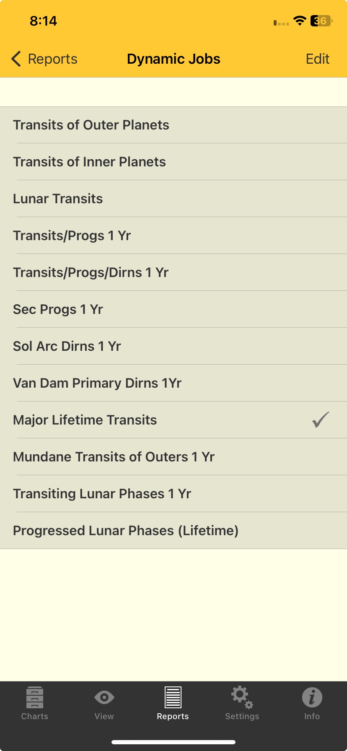Tap the View eye icon
This screenshot has width=347, height=751.
pyautogui.click(x=104, y=698)
